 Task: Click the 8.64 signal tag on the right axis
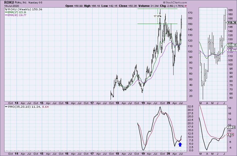pos(230,135)
